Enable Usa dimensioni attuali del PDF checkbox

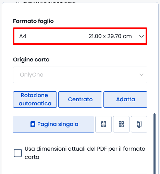coord(18,153)
